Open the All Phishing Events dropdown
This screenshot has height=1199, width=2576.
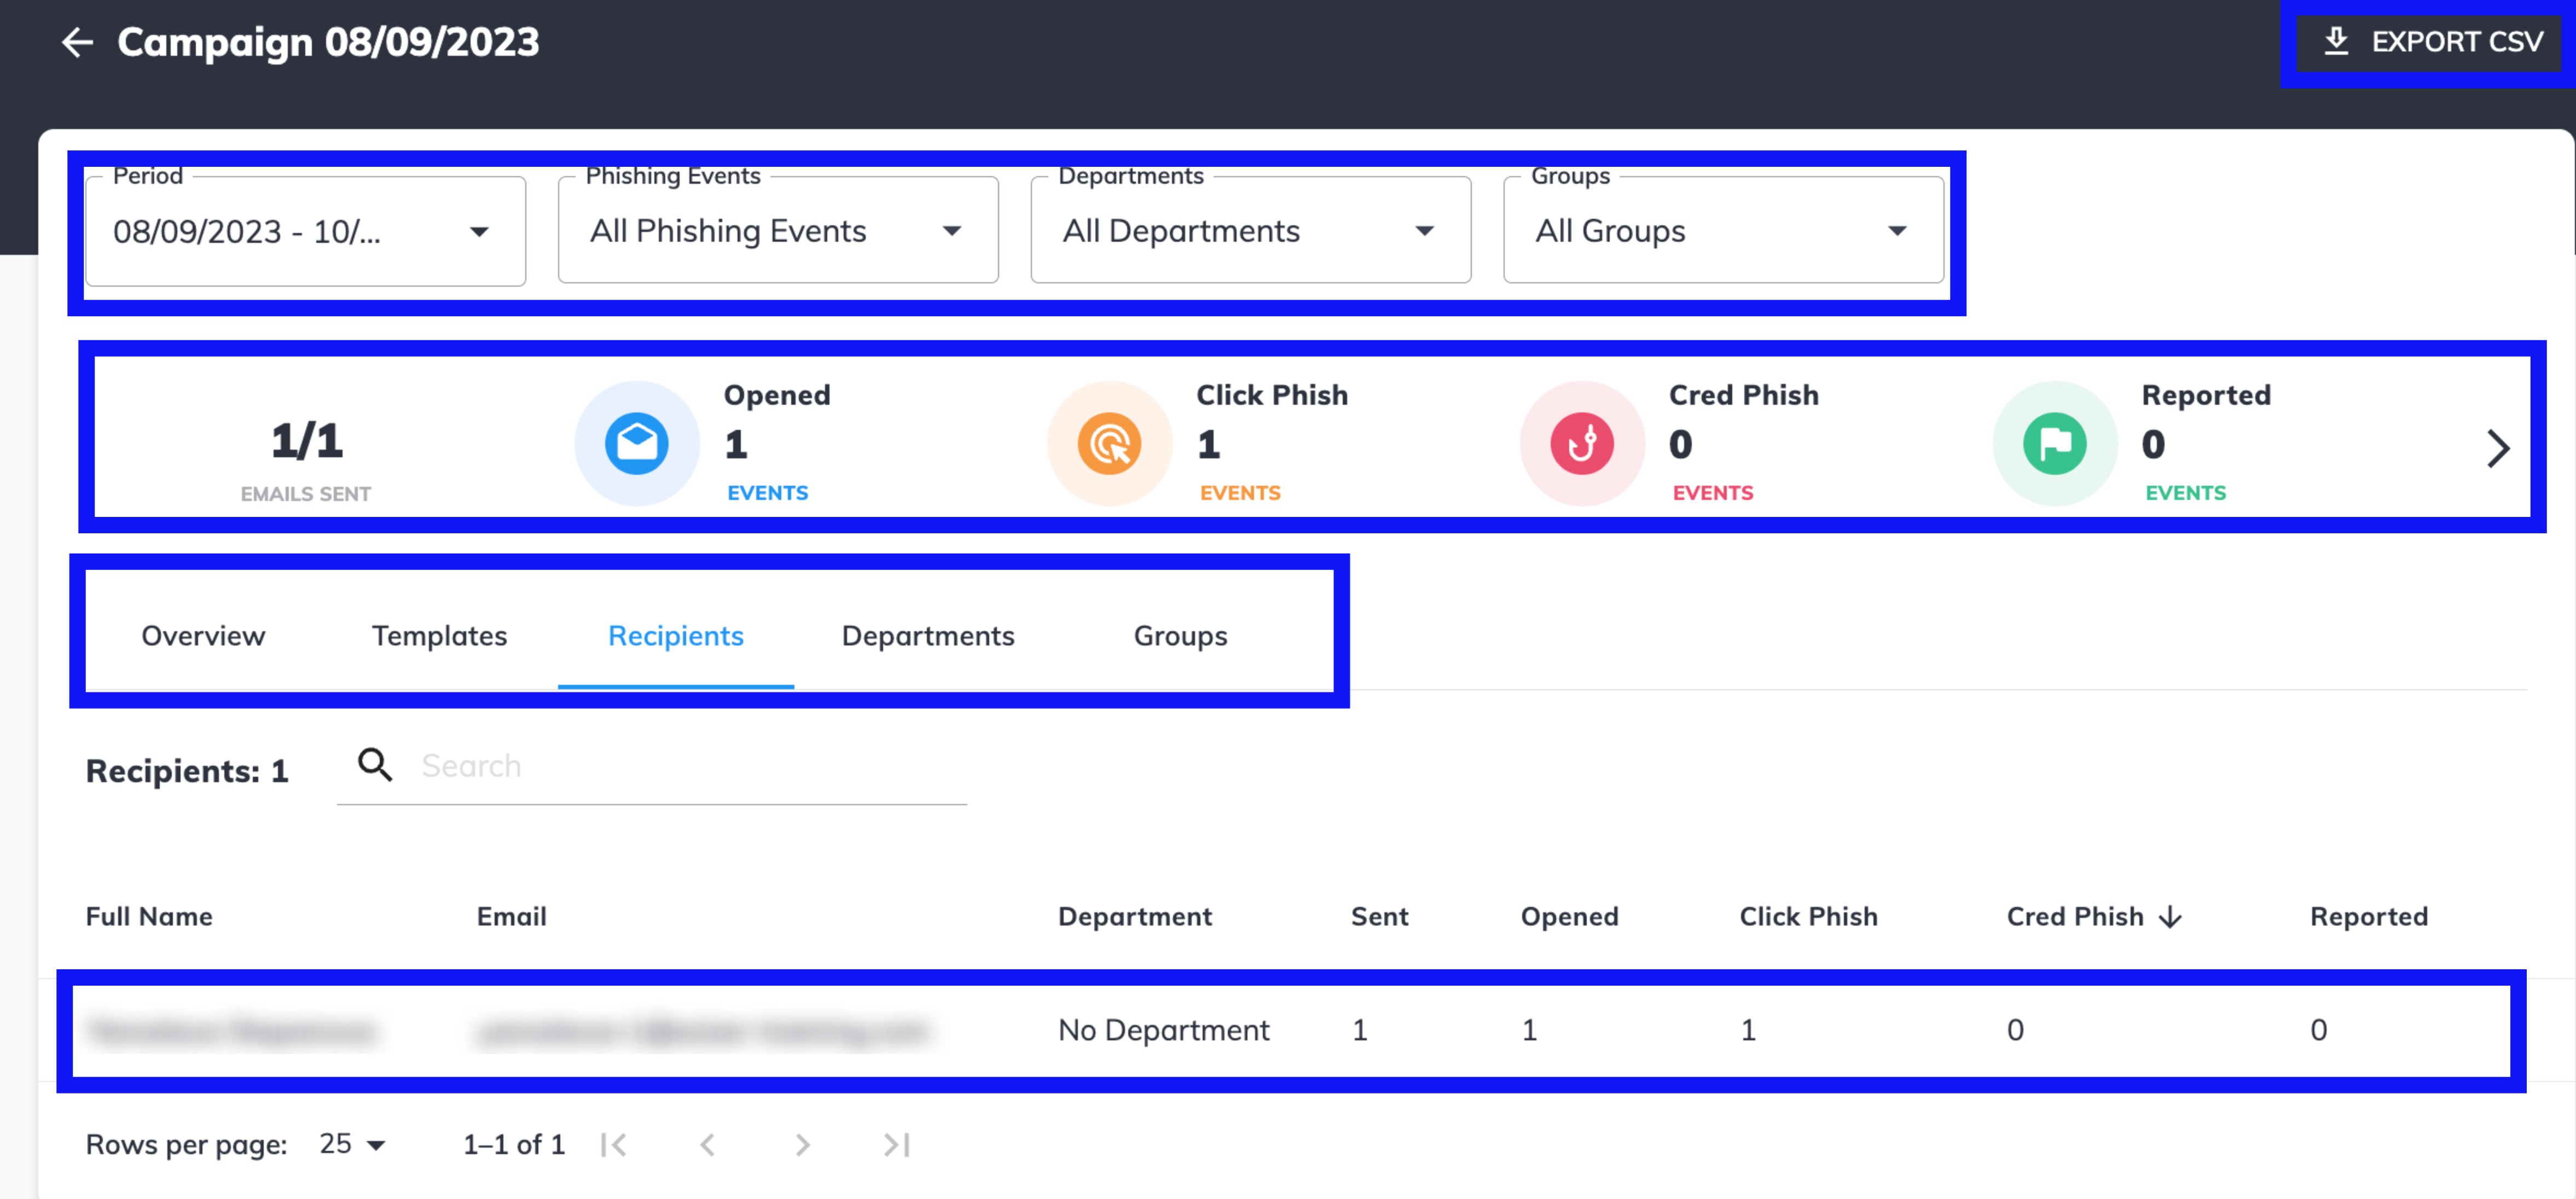(953, 231)
